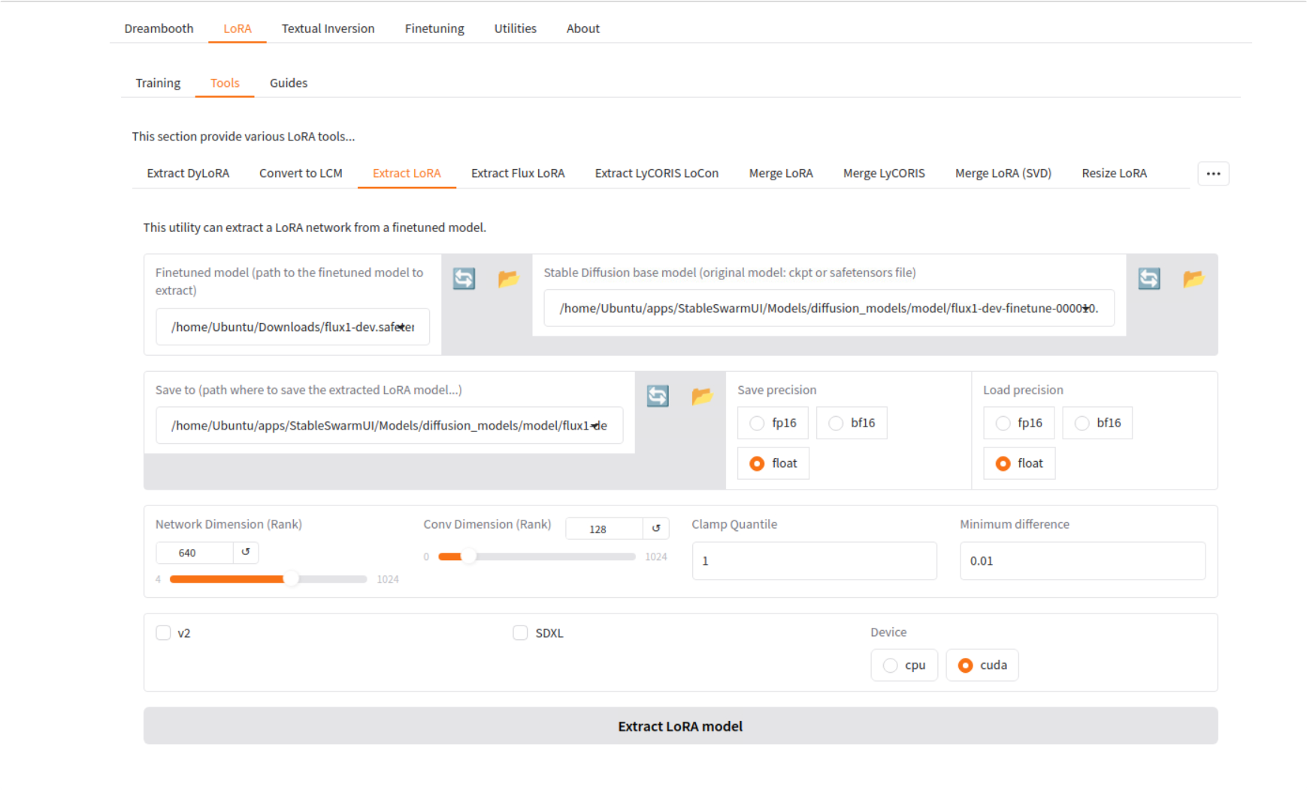The width and height of the screenshot is (1307, 790).
Task: Open the Extract LyCORIS LoCon tab
Action: [656, 173]
